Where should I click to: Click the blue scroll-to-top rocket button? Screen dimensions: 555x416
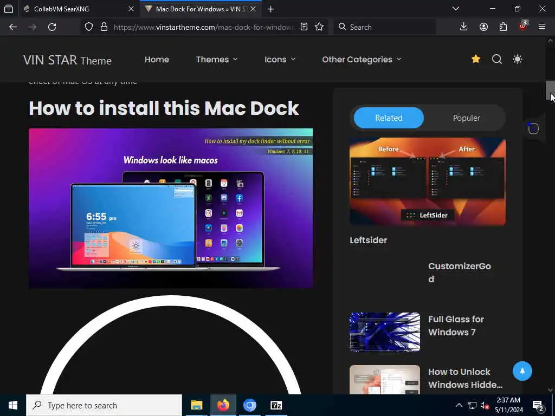[x=522, y=371]
